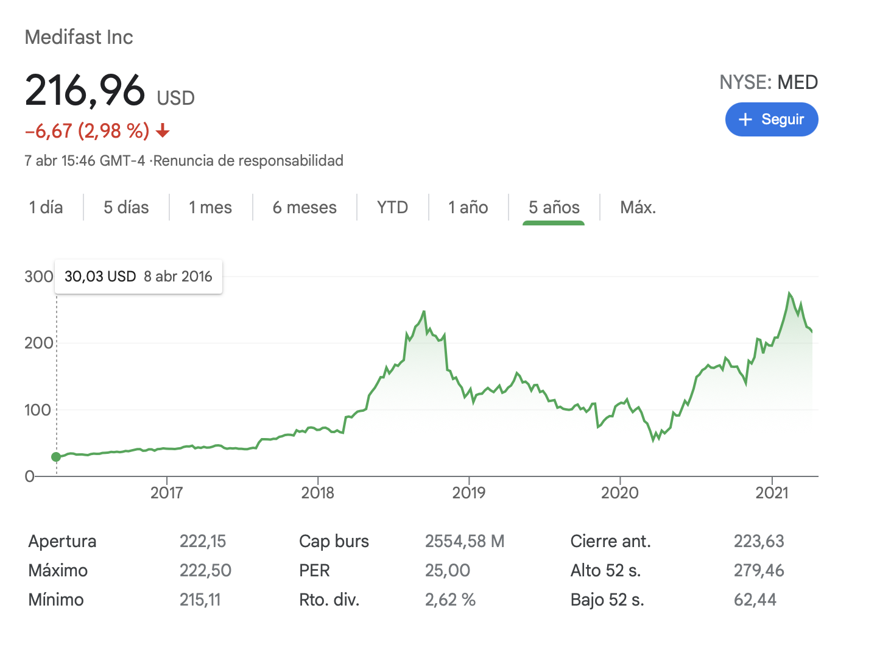The width and height of the screenshot is (877, 647).
Task: Click the 2018 x-axis label
Action: click(x=318, y=492)
